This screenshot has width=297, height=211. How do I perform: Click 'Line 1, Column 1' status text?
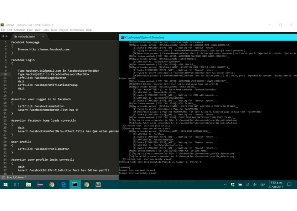tap(17, 177)
